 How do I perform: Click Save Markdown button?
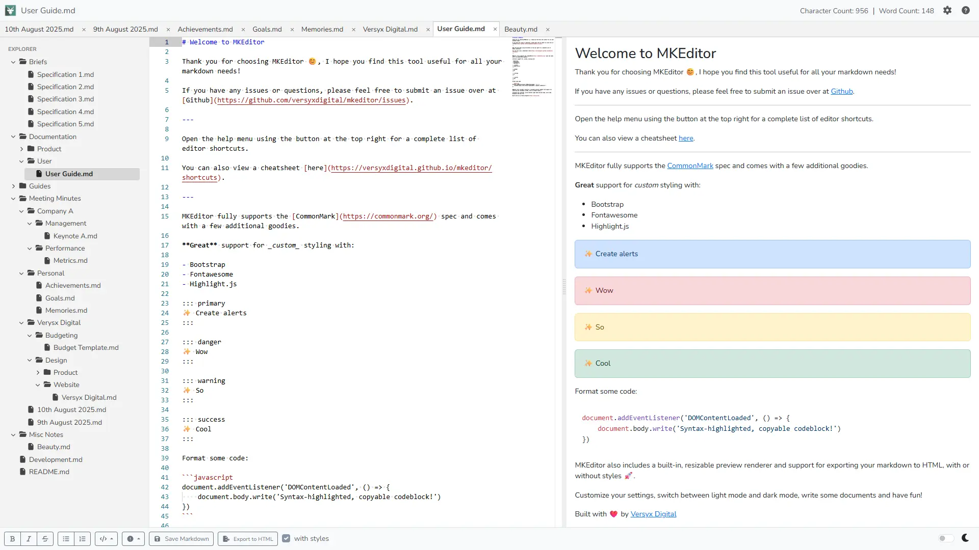pyautogui.click(x=181, y=539)
